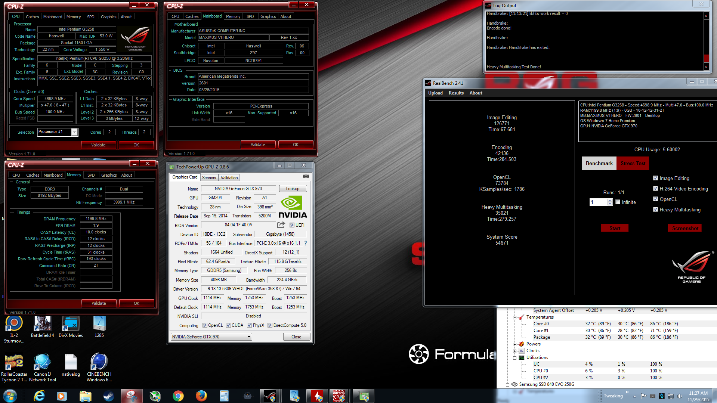This screenshot has width=717, height=403.
Task: Open the Canon IJ Network Tool shortcut
Action: point(42,368)
